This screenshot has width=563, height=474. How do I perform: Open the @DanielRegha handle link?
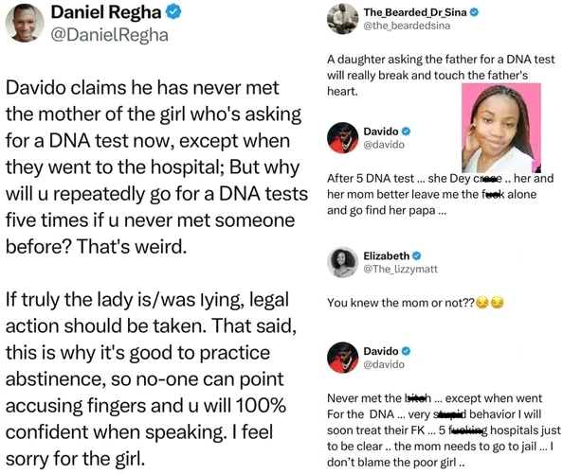[x=110, y=35]
